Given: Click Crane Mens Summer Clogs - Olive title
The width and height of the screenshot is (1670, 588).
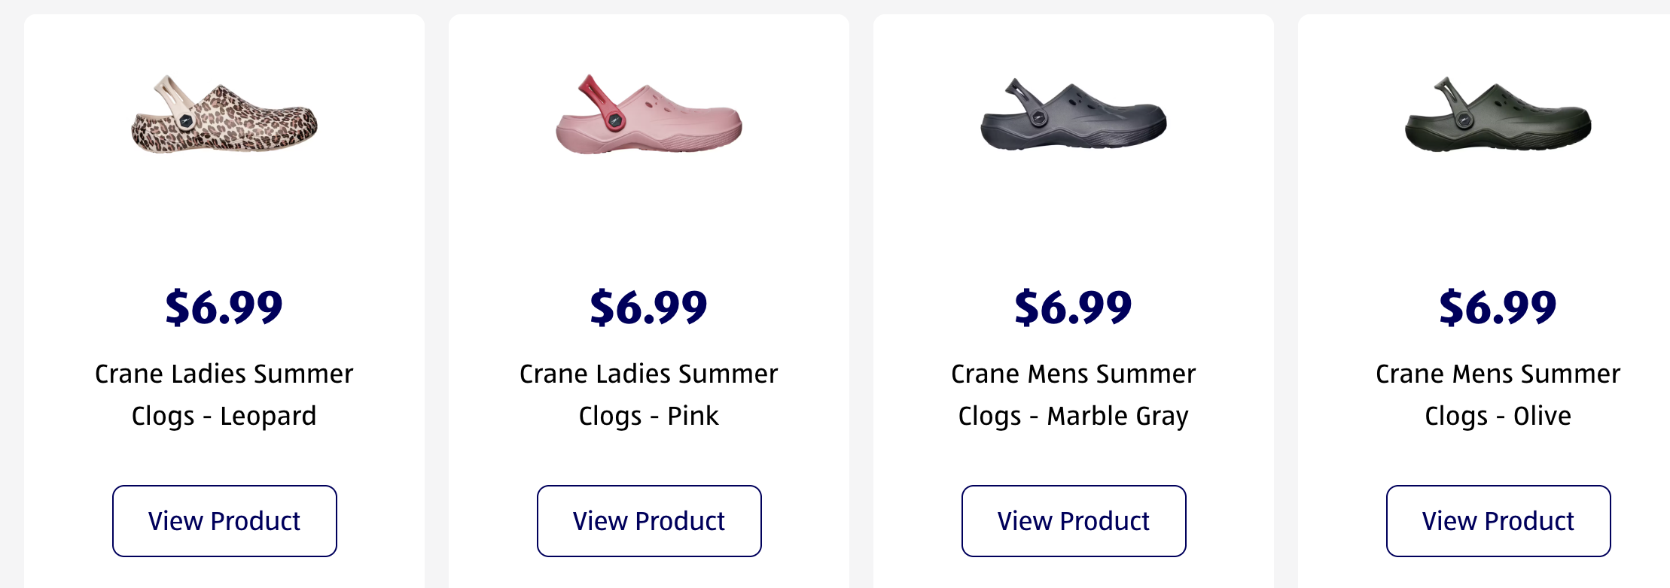Looking at the screenshot, I should tap(1498, 395).
